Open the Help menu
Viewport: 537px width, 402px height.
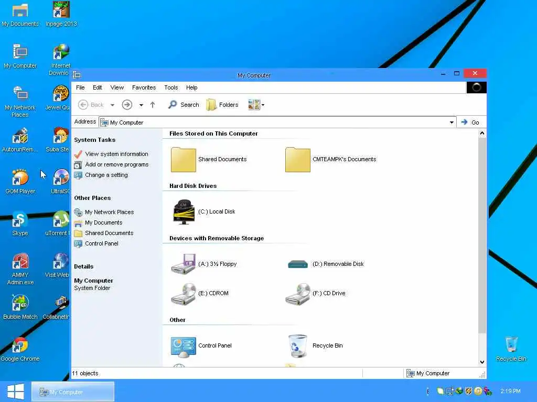point(192,87)
